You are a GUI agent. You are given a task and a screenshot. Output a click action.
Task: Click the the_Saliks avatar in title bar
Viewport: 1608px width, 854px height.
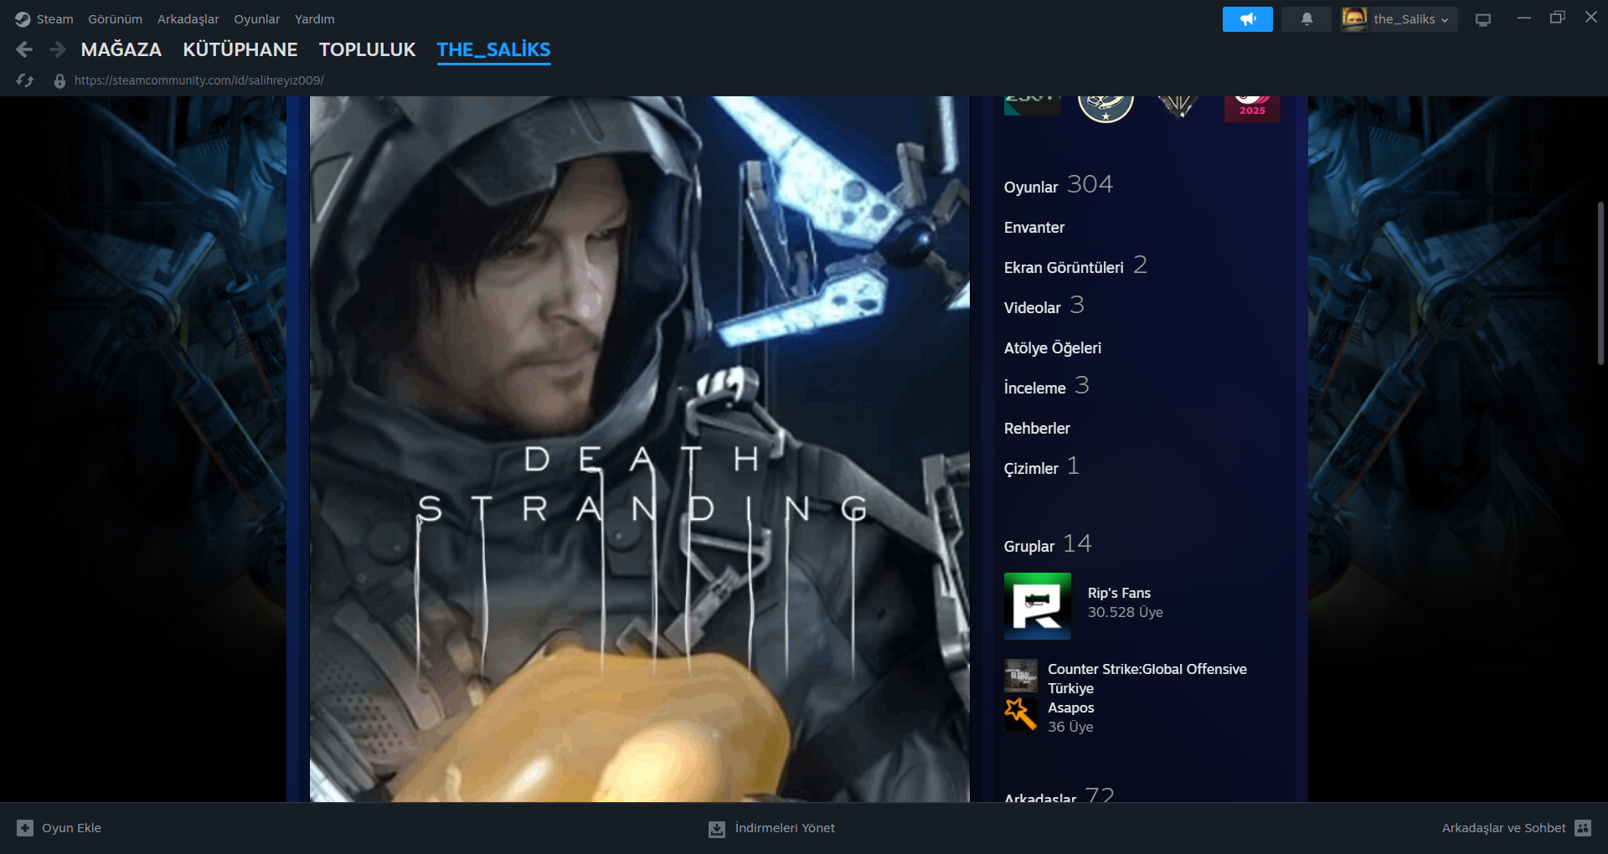[1353, 19]
